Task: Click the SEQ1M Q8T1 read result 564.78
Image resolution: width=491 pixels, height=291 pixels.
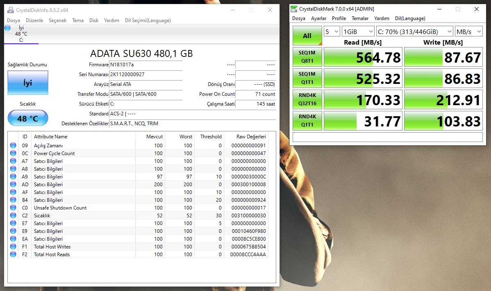Action: [x=363, y=57]
